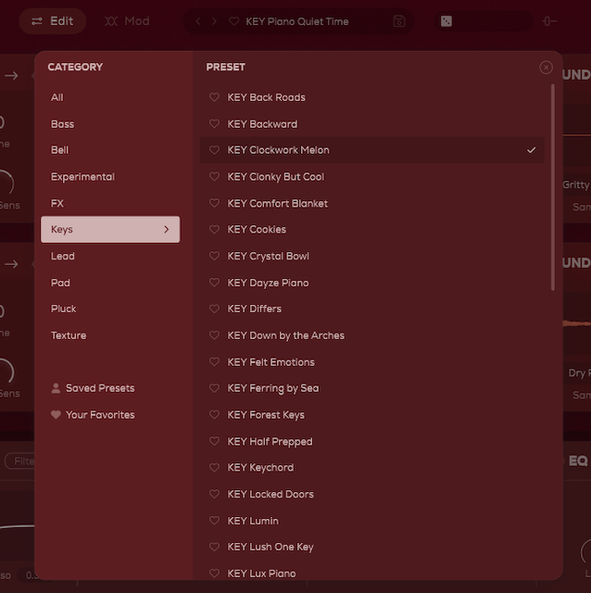
Task: Go to previous preset with left arrow
Action: coord(198,21)
